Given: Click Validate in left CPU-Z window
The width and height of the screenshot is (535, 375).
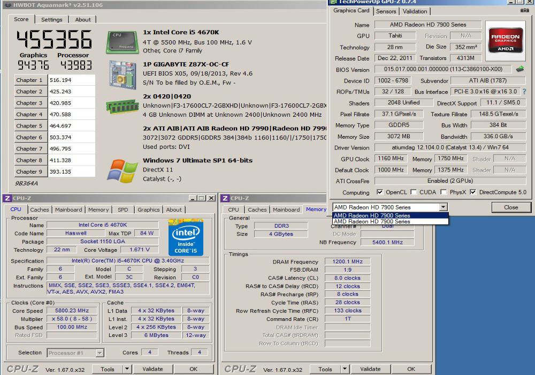Looking at the screenshot, I should pos(152,369).
